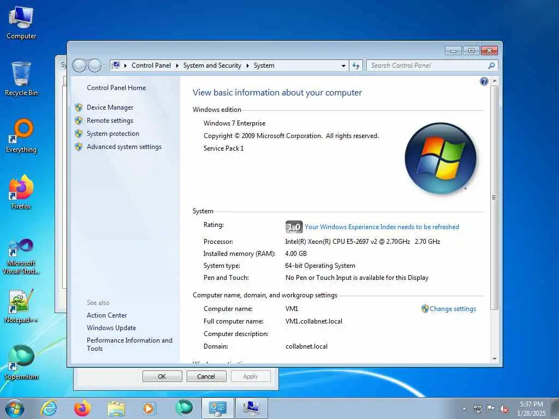Open the recent pages dropdown beside Forward
The image size is (559, 419).
(x=105, y=65)
